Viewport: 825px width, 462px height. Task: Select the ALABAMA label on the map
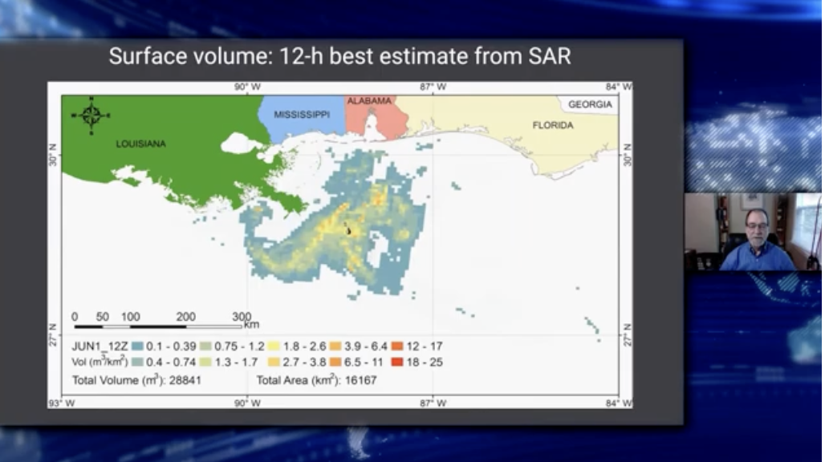coord(369,101)
